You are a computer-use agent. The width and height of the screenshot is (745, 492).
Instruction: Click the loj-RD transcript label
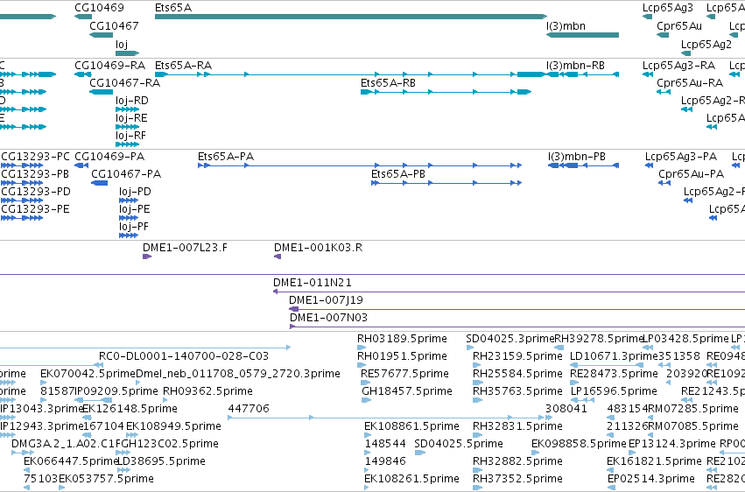coord(132,100)
